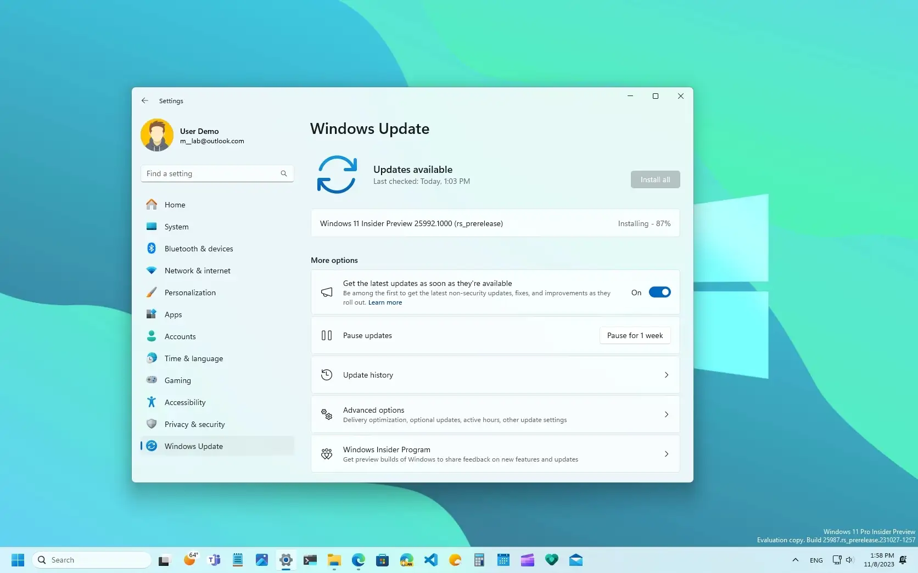
Task: Expand the Update history entry
Action: tap(666, 375)
